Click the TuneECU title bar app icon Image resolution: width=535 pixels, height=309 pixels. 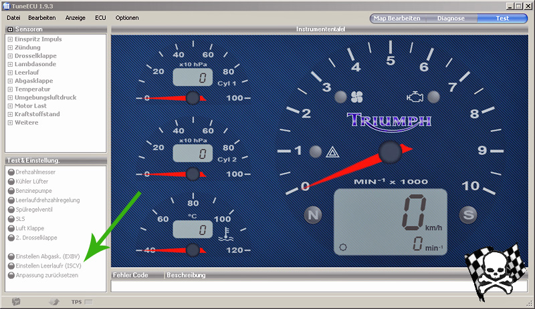click(x=6, y=6)
